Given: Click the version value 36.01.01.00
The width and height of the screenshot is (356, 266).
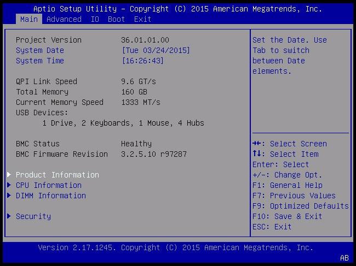Looking at the screenshot, I should click(x=145, y=40).
